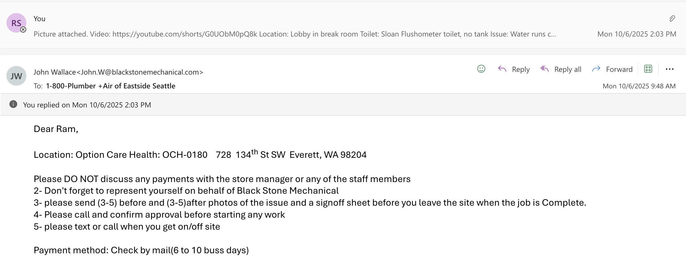The image size is (686, 264).
Task: React to message with emoji icon
Action: click(481, 69)
